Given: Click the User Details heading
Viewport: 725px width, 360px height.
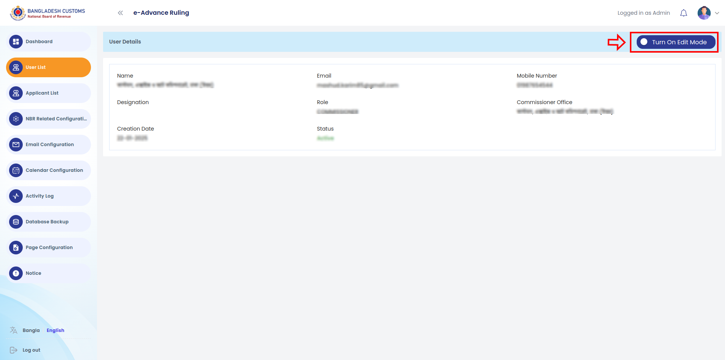Looking at the screenshot, I should pos(125,42).
